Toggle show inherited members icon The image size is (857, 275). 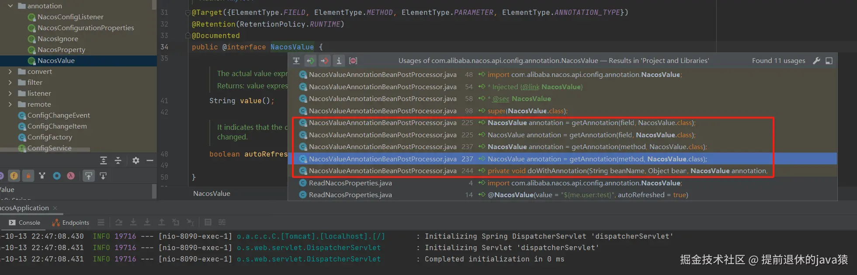42,176
